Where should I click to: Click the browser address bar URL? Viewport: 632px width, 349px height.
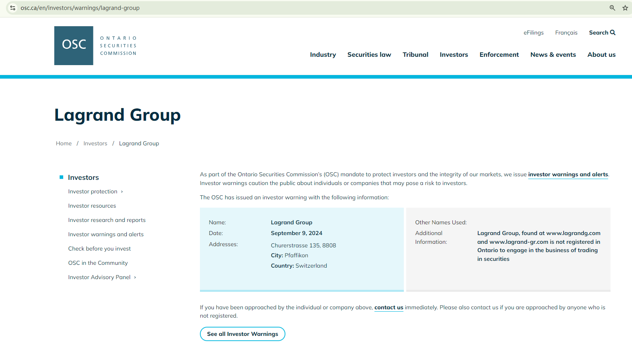coord(80,8)
